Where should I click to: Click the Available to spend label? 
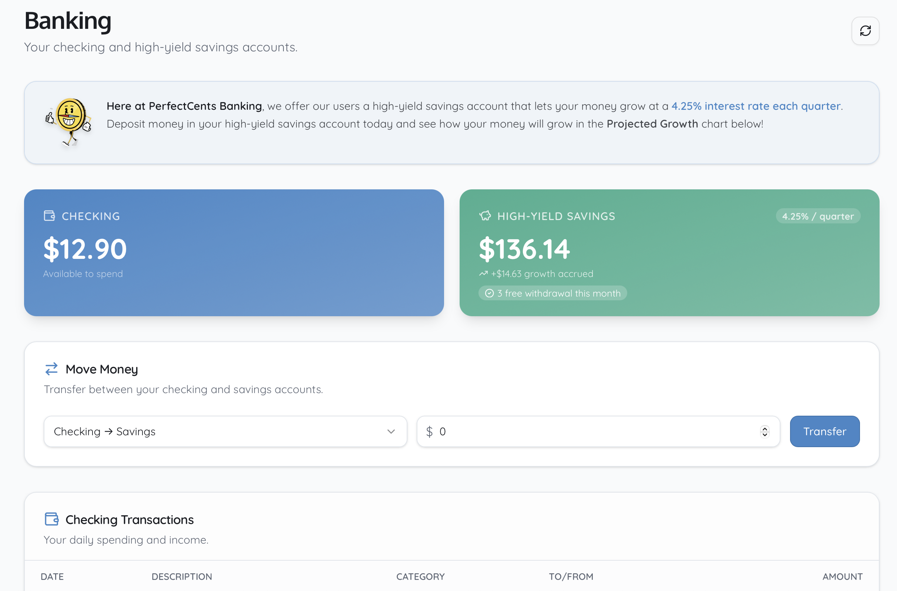83,274
